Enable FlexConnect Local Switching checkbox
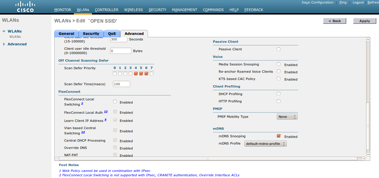This screenshot has height=178, width=379. 115,102
